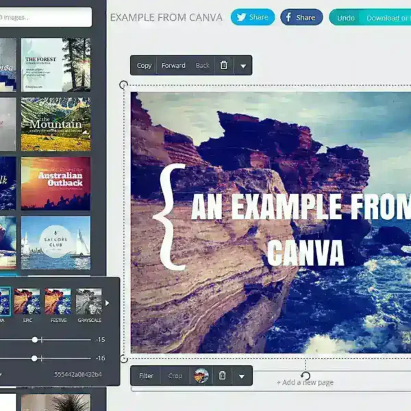Click Copy in the top toolbar
Screen dimensions: 411x411
click(144, 65)
